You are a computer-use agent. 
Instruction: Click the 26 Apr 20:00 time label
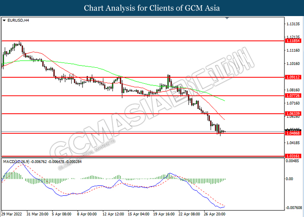(215, 214)
